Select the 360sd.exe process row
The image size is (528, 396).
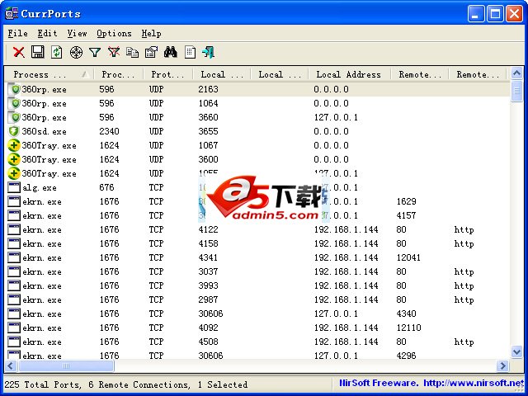pyautogui.click(x=45, y=131)
